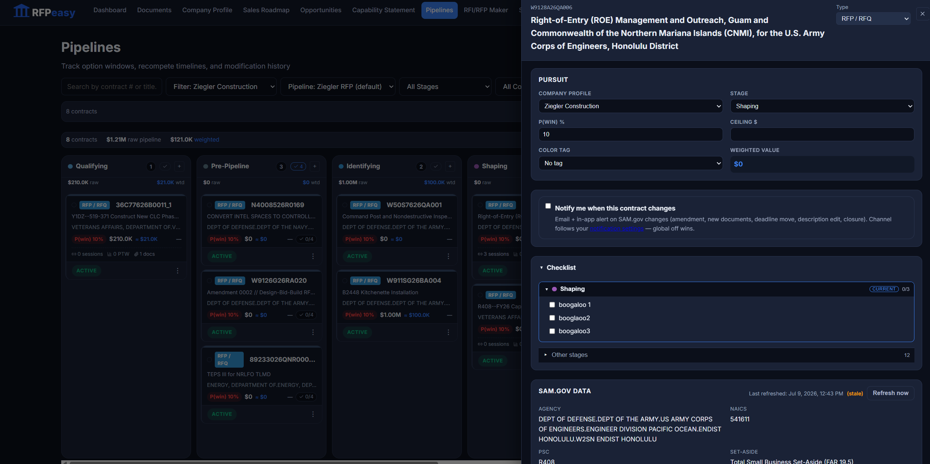This screenshot has width=930, height=464.
Task: Go to the Opportunities nav item
Action: point(321,10)
